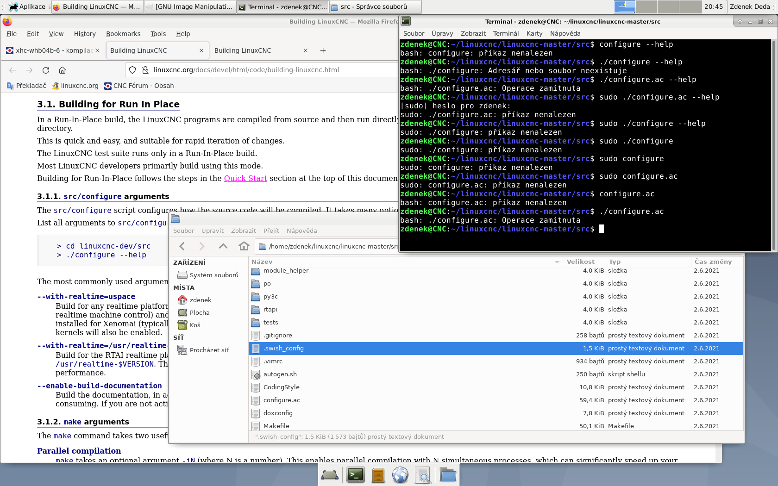Select Koš in file manager sidebar
This screenshot has height=486, width=778.
(195, 325)
